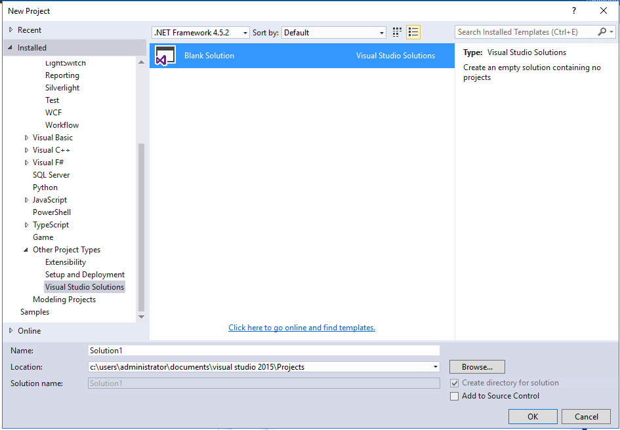
Task: Expand the Online section
Action: click(x=10, y=331)
